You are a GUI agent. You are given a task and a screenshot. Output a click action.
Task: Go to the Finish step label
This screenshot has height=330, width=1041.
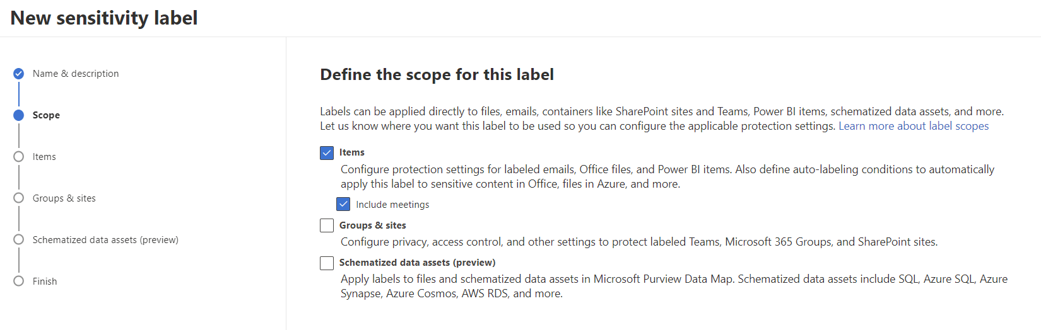click(45, 282)
